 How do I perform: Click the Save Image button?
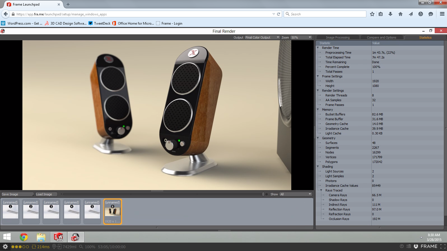click(x=17, y=194)
